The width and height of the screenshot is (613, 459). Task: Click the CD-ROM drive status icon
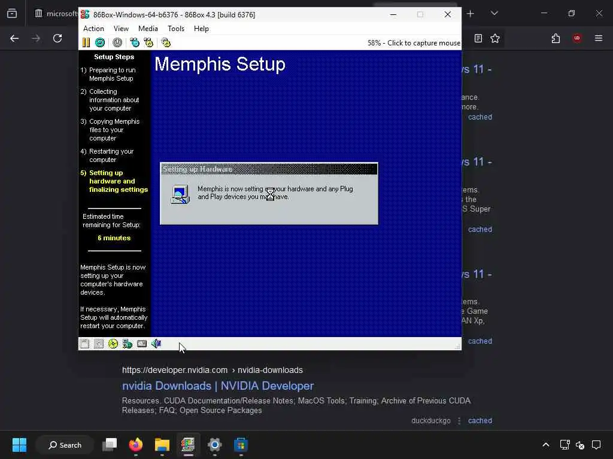pyautogui.click(x=113, y=344)
